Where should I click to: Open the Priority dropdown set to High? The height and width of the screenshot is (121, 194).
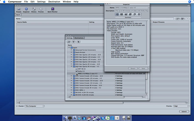pyautogui.click(x=181, y=106)
